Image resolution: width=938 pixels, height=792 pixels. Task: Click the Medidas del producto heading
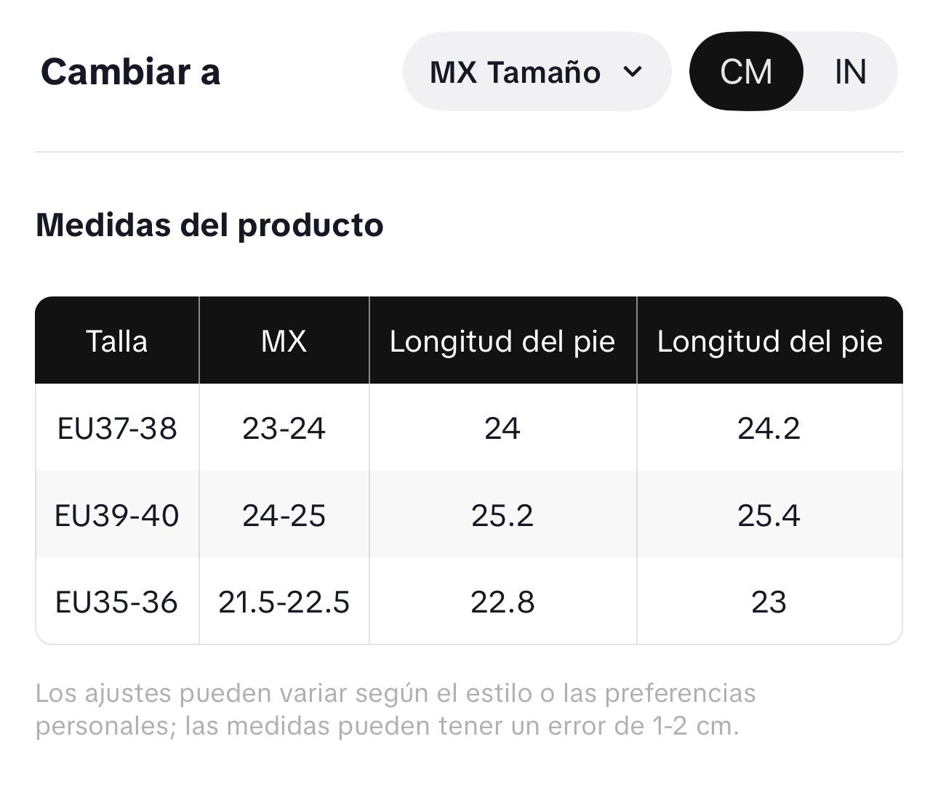(209, 225)
